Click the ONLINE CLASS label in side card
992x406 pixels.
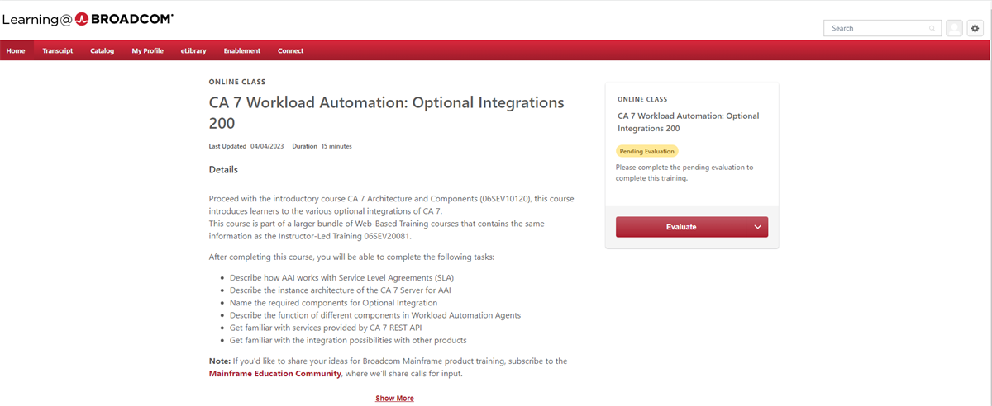pos(642,99)
